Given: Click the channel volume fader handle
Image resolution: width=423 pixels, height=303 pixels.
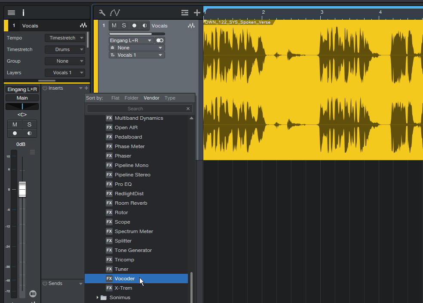Looking at the screenshot, I should click(22, 189).
